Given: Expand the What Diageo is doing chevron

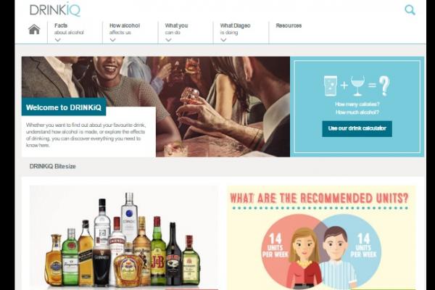Looking at the screenshot, I should point(223,40).
